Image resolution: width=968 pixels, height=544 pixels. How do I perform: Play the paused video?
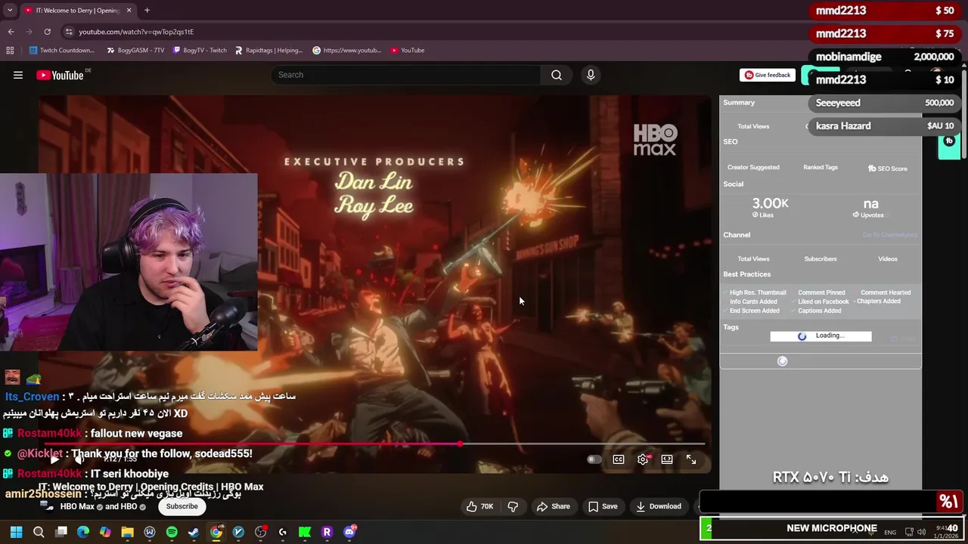point(54,459)
